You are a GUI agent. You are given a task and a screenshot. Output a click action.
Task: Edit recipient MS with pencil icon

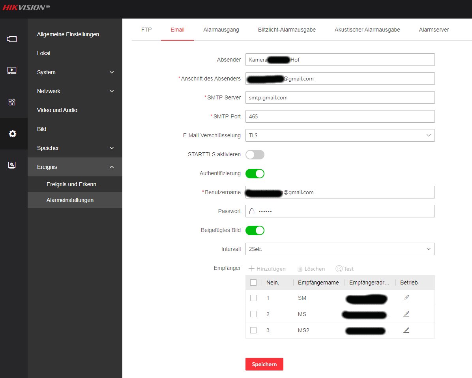click(406, 314)
